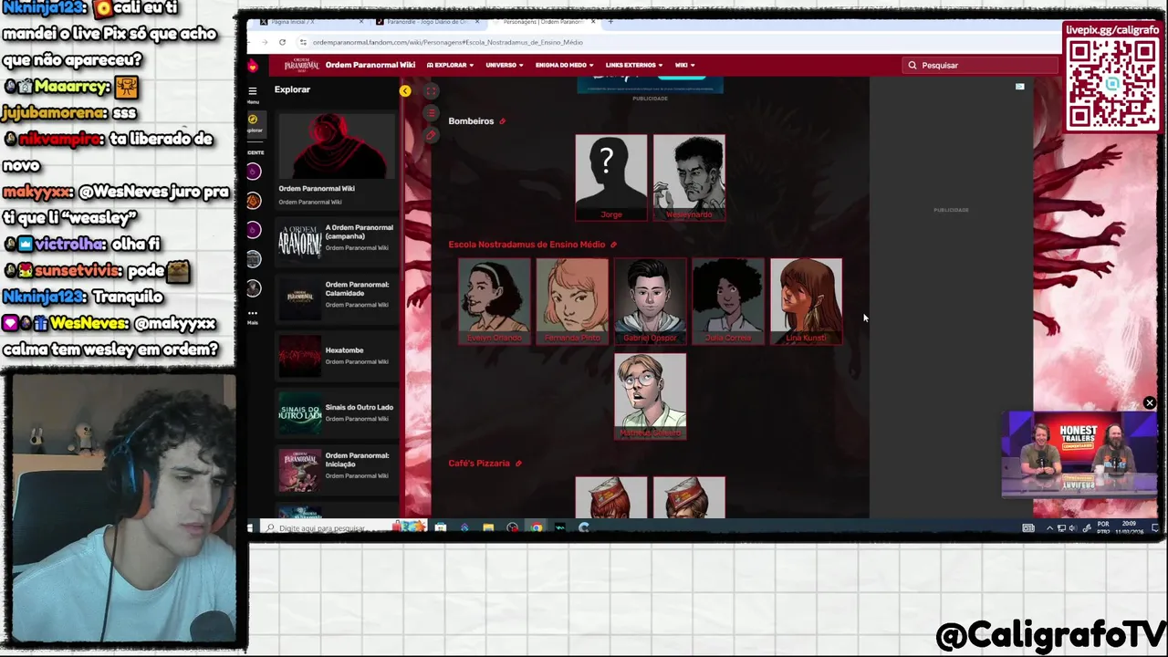Open the ENIGMA DO MEDO dropdown

click(x=564, y=66)
